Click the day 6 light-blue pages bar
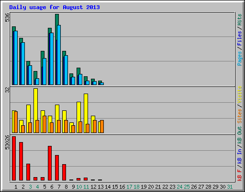The width and height of the screenshot is (245, 192). pos(52,59)
